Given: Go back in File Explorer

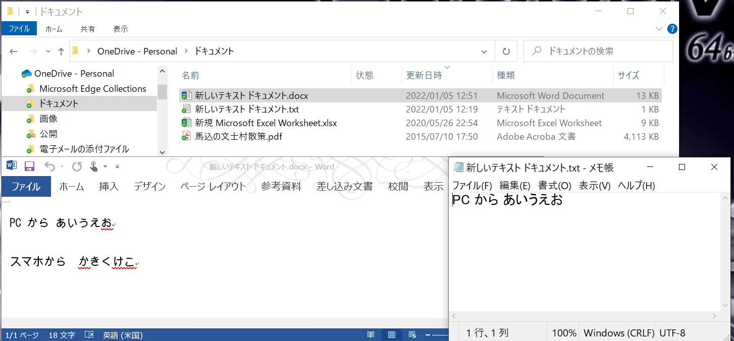Looking at the screenshot, I should pos(14,51).
